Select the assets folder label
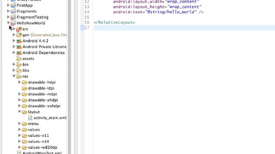 click(28, 59)
